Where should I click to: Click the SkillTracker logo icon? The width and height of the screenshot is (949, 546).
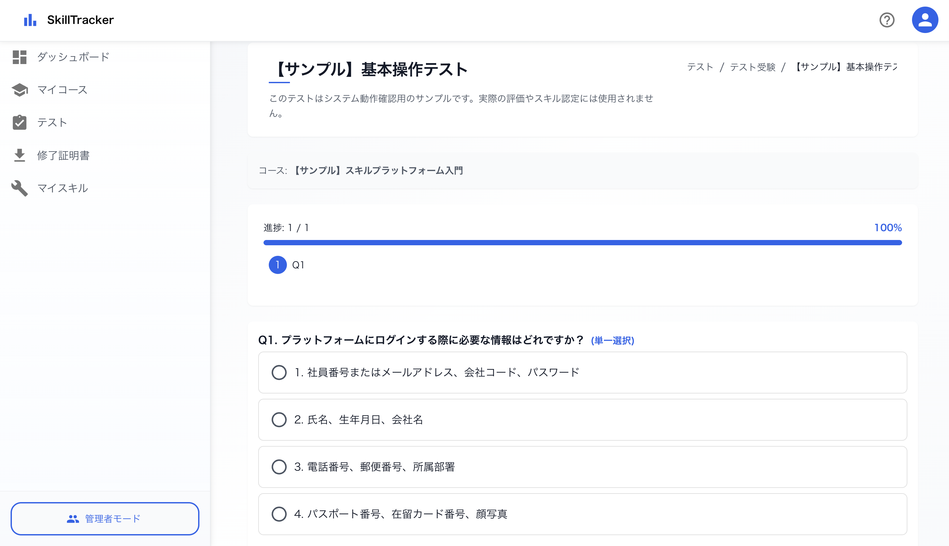(30, 20)
